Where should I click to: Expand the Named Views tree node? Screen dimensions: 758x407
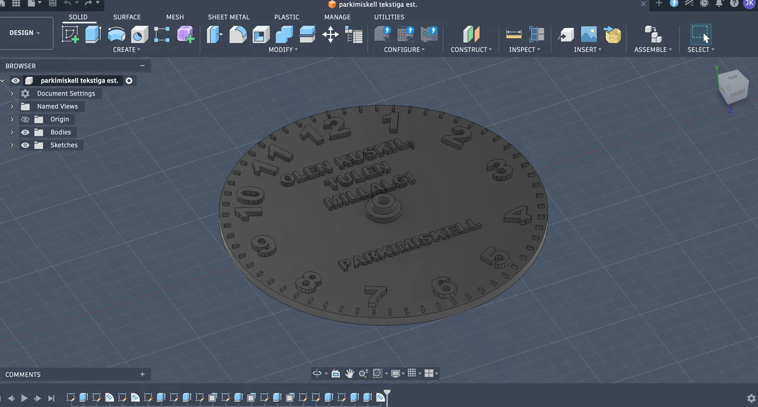coord(12,106)
